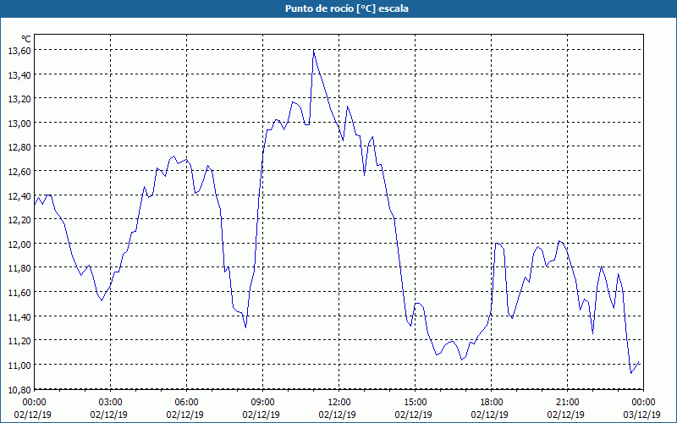Click the 12:00 x-axis label

[x=339, y=403]
